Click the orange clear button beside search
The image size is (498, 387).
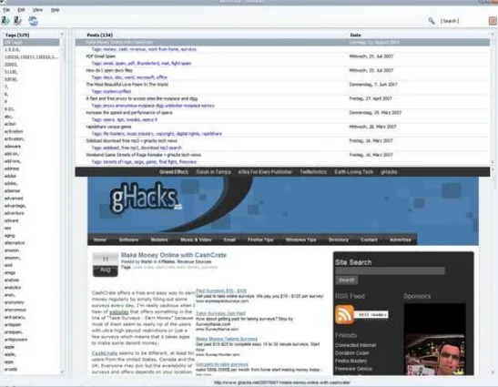coord(493,21)
